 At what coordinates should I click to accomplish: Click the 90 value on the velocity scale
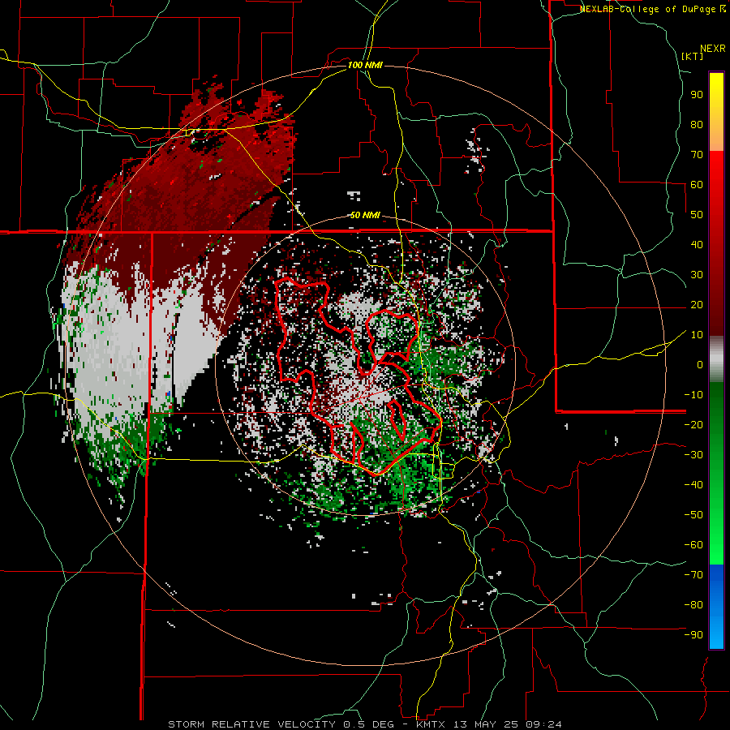(697, 95)
